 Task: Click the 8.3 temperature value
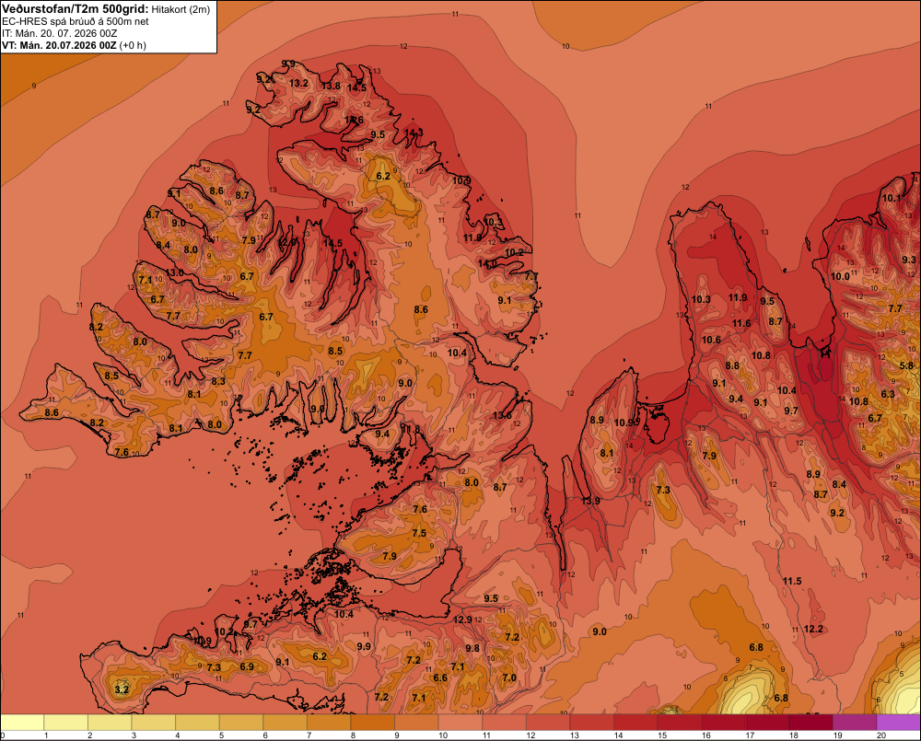218,381
